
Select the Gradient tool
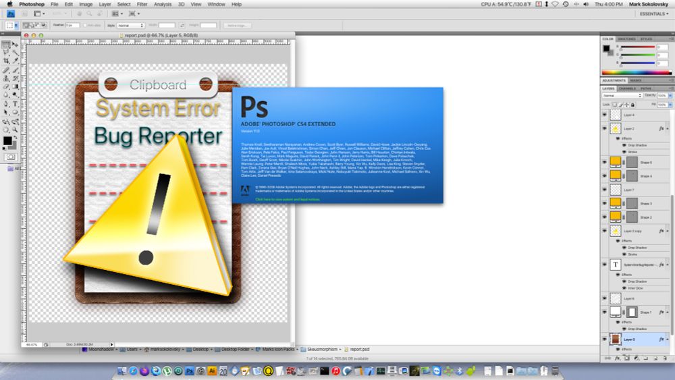click(15, 86)
